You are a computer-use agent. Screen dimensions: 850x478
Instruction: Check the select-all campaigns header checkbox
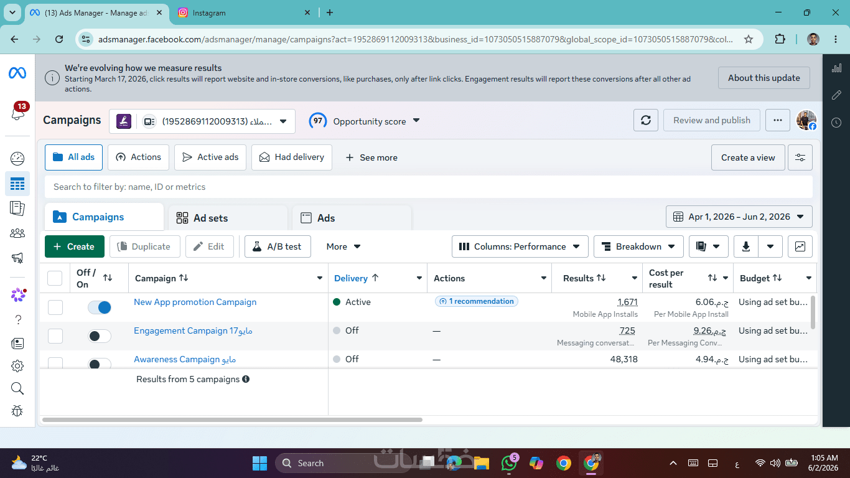pos(55,278)
